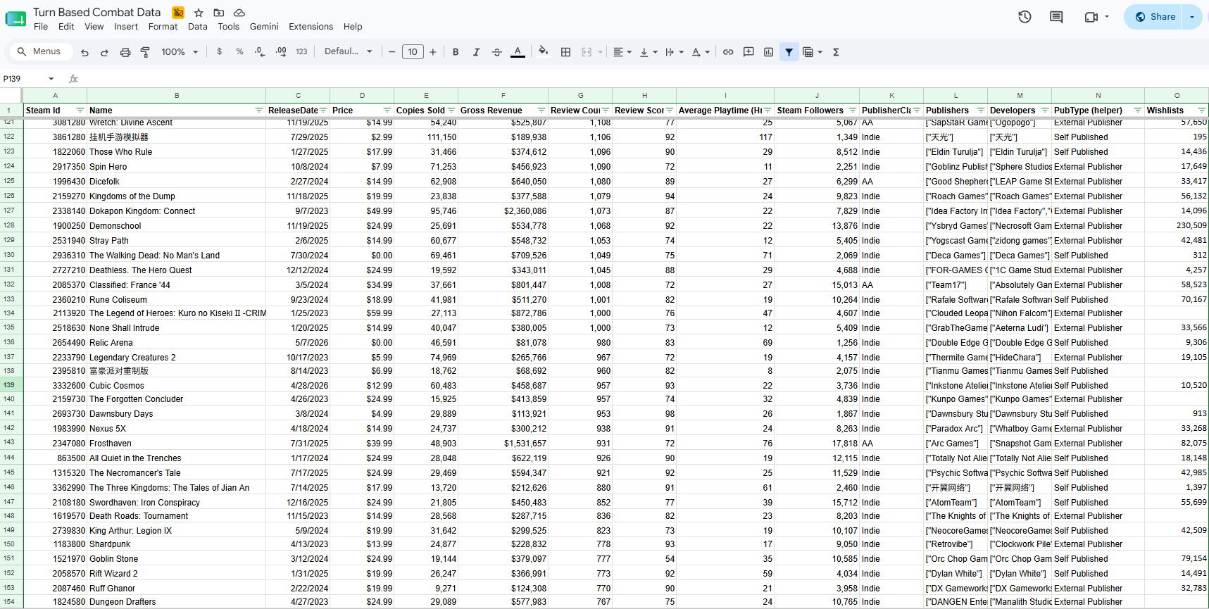
Task: Open the Help menu
Action: (353, 27)
